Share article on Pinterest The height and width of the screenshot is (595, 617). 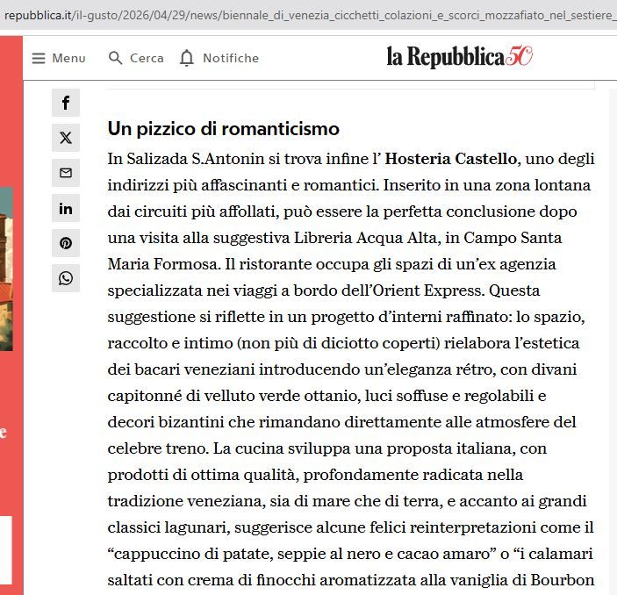(66, 243)
